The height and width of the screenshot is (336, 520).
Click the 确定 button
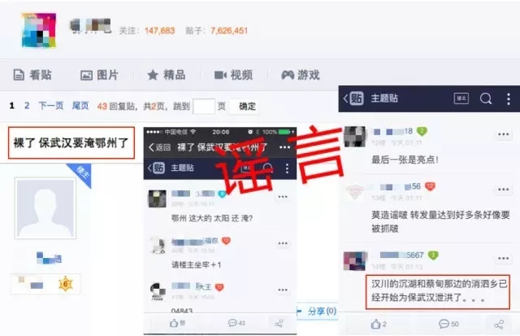point(247,107)
